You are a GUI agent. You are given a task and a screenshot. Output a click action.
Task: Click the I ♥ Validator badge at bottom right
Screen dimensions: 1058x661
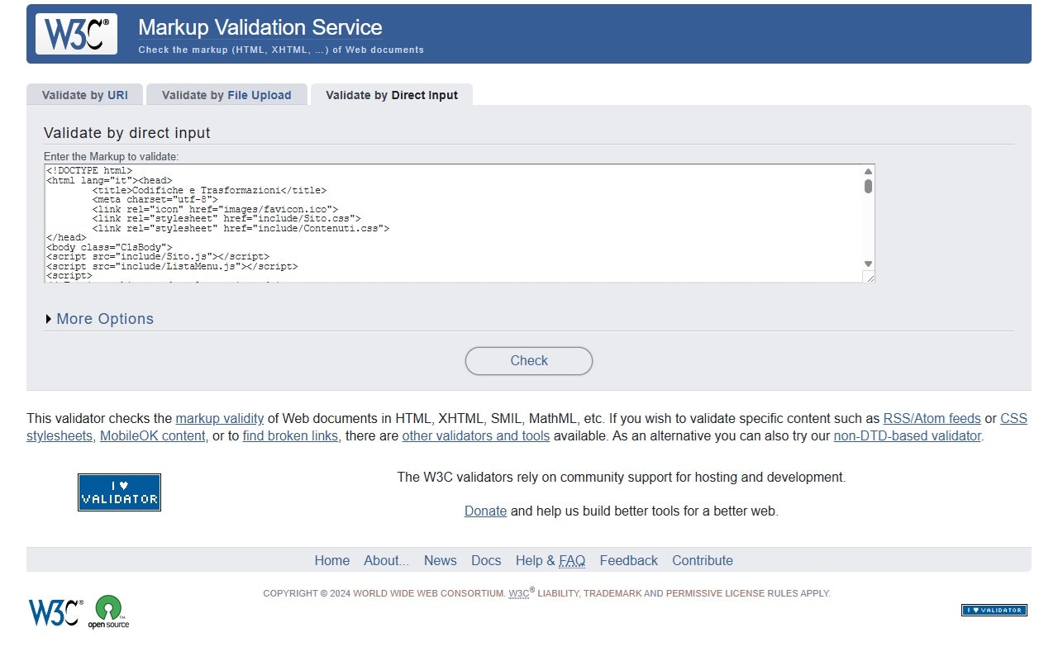(x=994, y=610)
